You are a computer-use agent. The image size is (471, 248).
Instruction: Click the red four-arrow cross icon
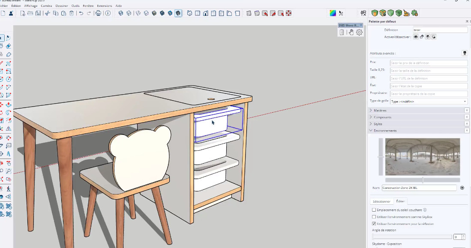pos(289,13)
